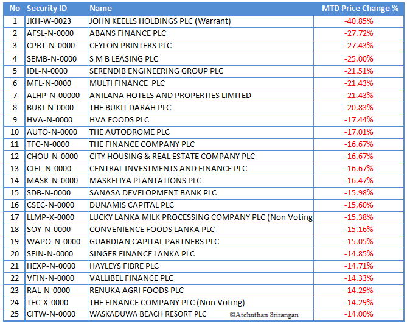The width and height of the screenshot is (407, 324).
Task: Click the -20.83% value
Action: tap(359, 108)
